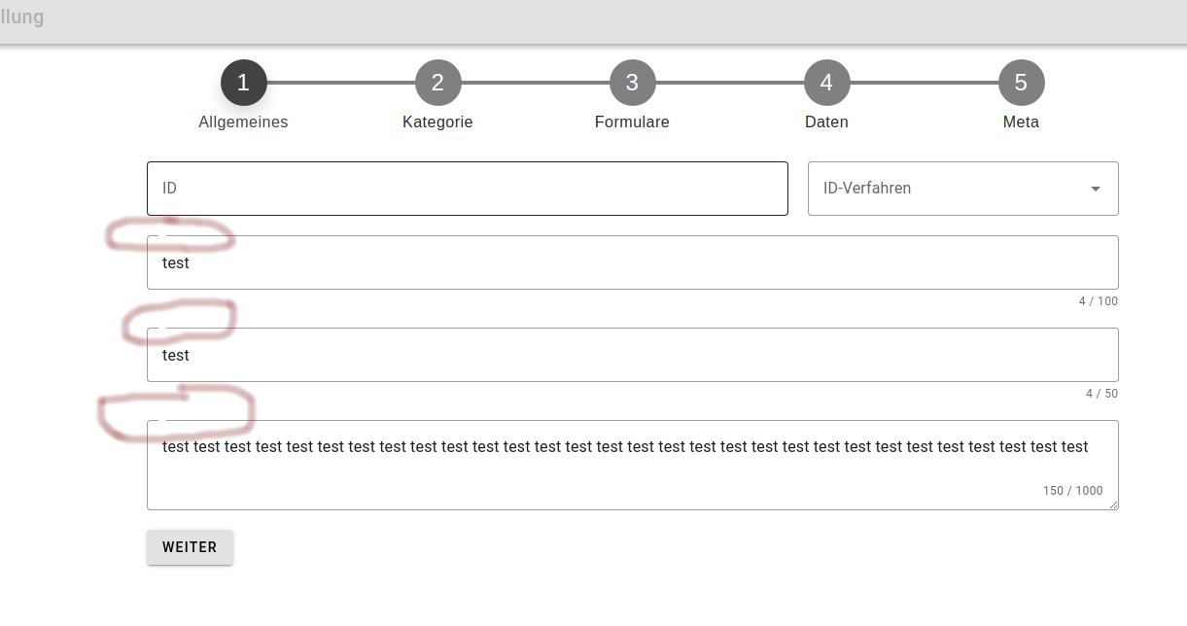Select step circle 1 in the wizard stepper
Image resolution: width=1187 pixels, height=626 pixels.
coord(243,82)
